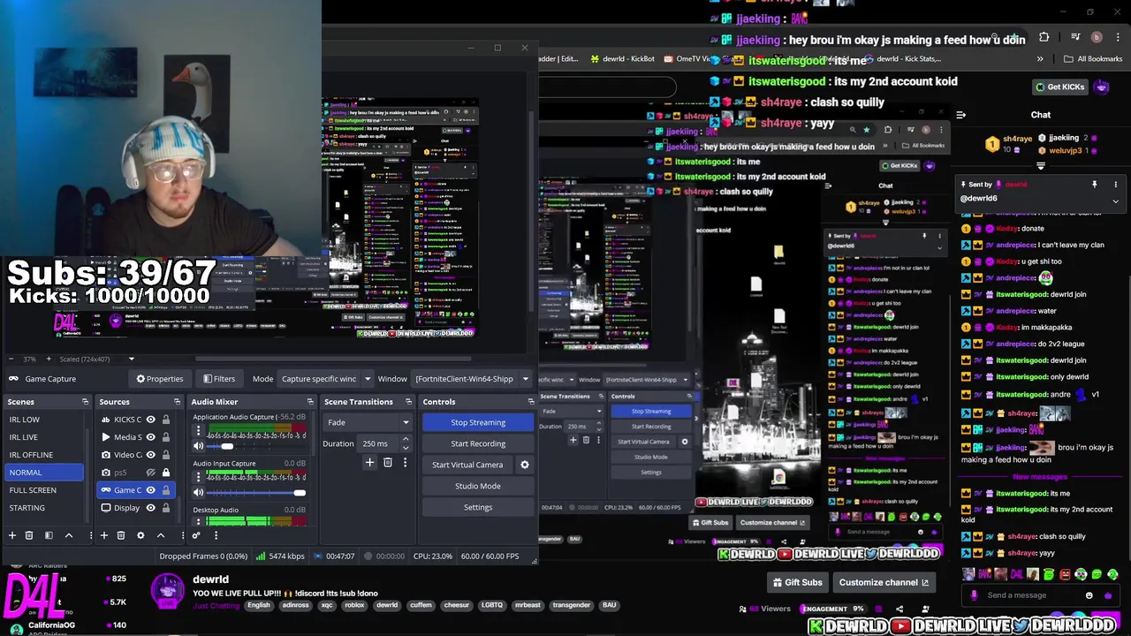The image size is (1131, 636).
Task: Add a new source with plus icon
Action: pos(103,535)
